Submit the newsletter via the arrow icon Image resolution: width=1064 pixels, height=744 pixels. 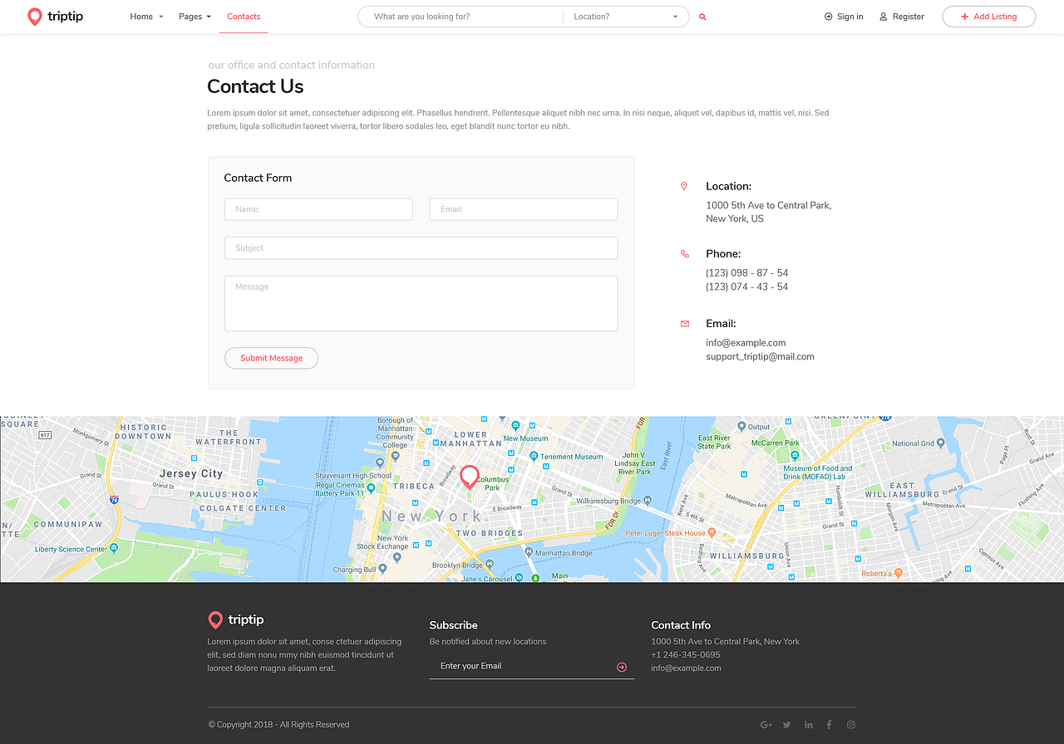621,666
